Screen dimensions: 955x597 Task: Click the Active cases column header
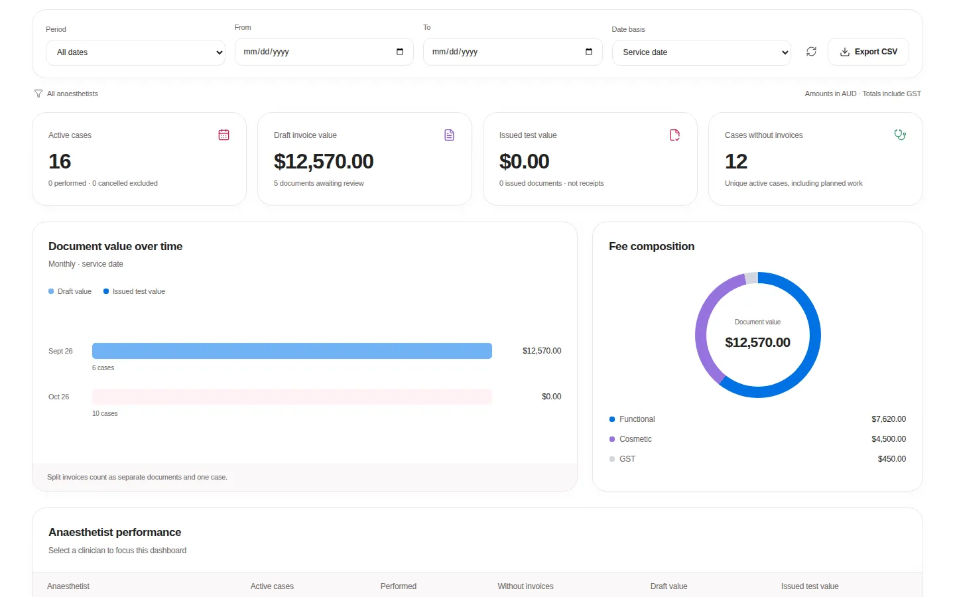[x=272, y=586]
